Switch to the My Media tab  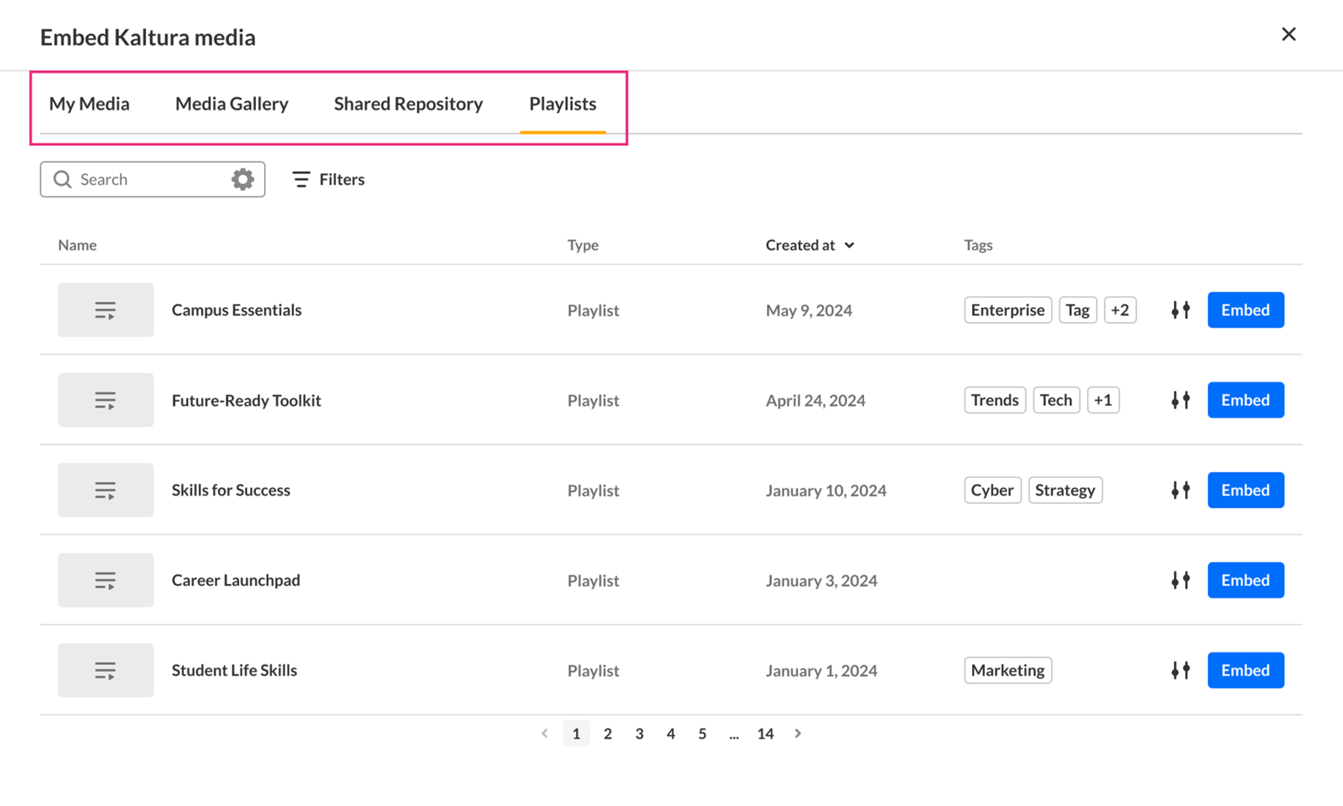(90, 104)
